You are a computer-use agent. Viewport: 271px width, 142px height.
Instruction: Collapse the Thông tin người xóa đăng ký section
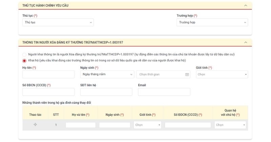tap(246, 42)
